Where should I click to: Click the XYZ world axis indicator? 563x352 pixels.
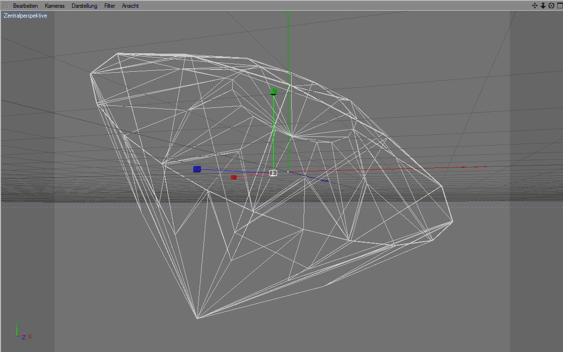click(x=23, y=331)
